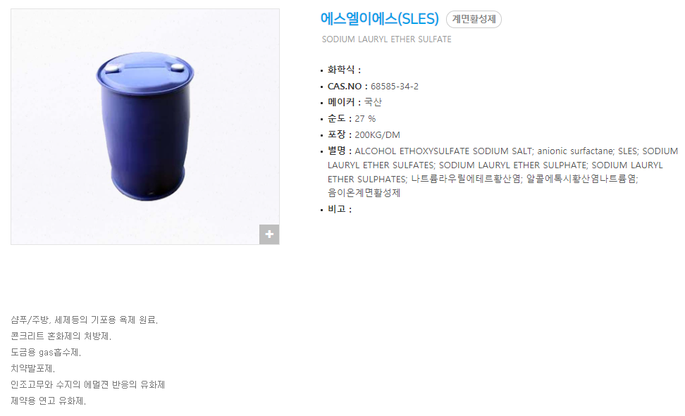This screenshot has height=416, width=685.
Task: Click the 콘크리트 혼화제의 처방제 line
Action: point(61,336)
